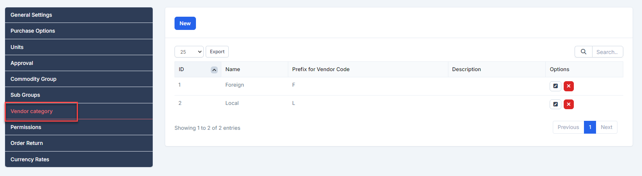Click the search magnifier icon
The height and width of the screenshot is (176, 642).
(x=583, y=52)
